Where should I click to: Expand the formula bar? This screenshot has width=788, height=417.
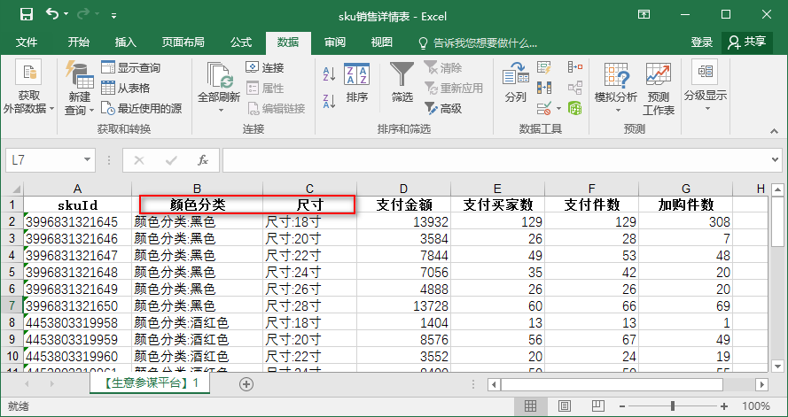click(x=776, y=159)
